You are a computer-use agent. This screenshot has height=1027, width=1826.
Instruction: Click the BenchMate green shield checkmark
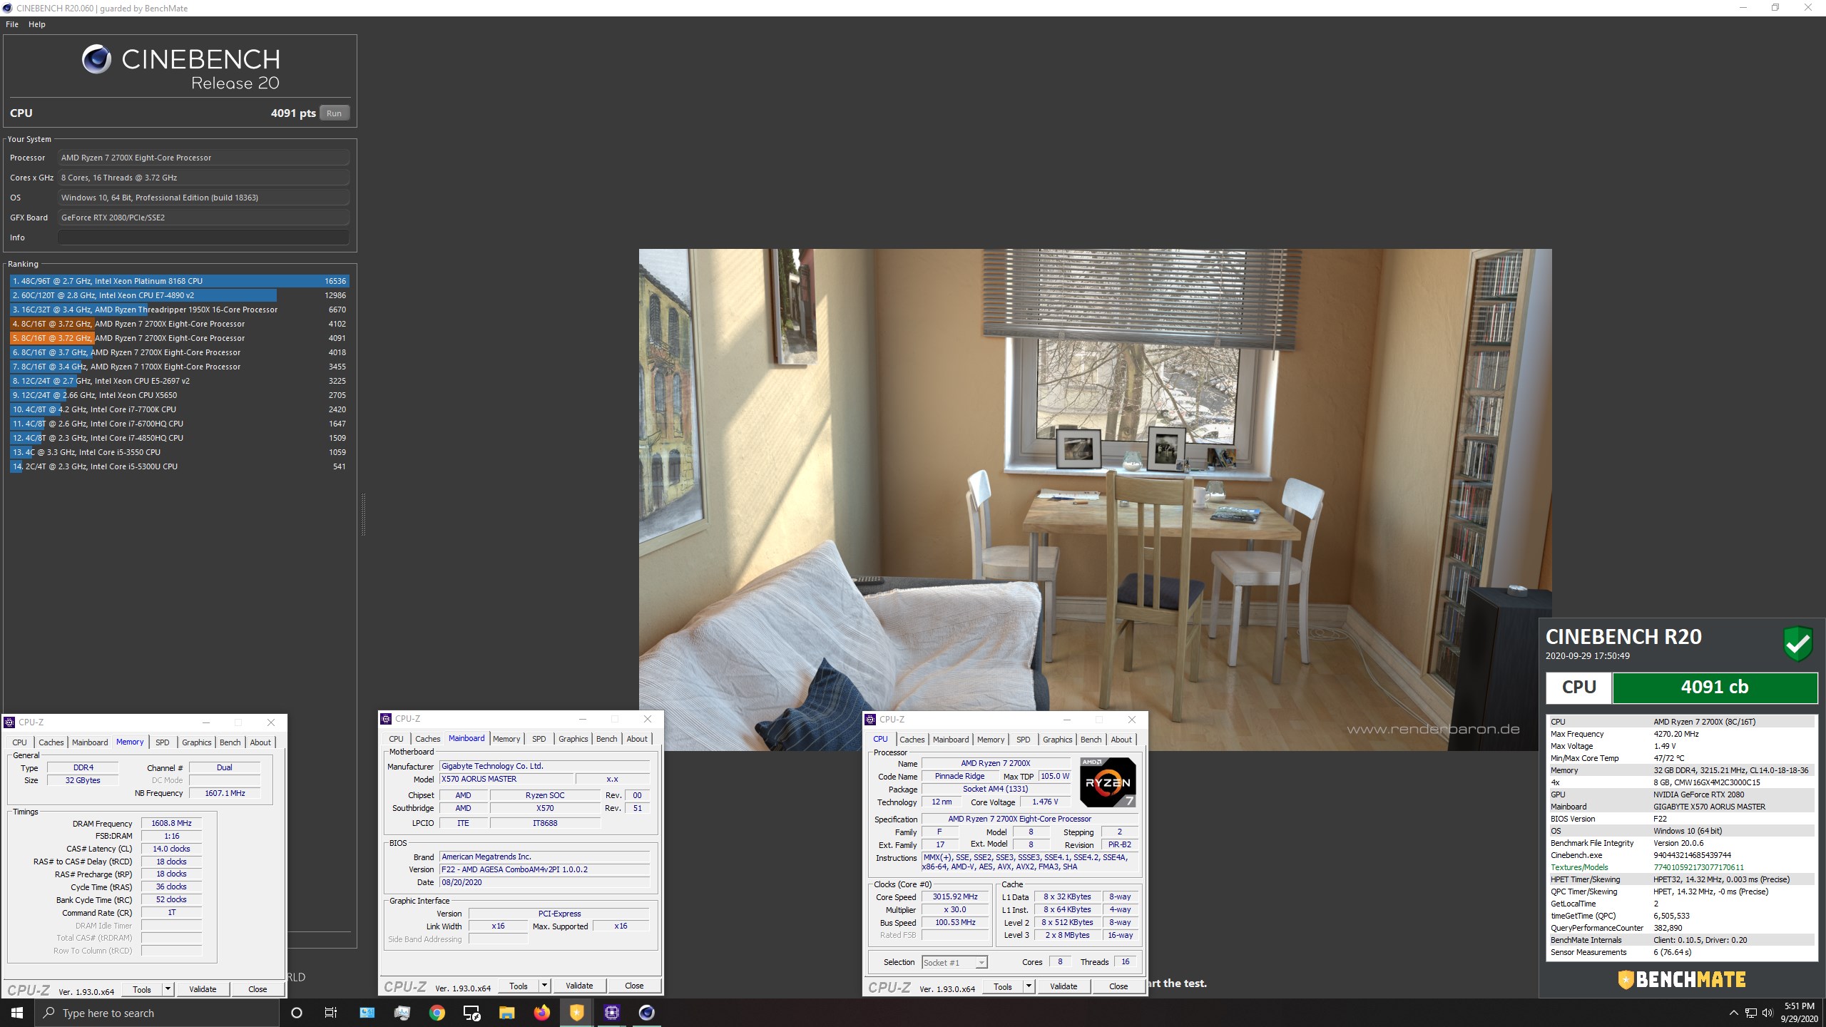click(x=1797, y=643)
